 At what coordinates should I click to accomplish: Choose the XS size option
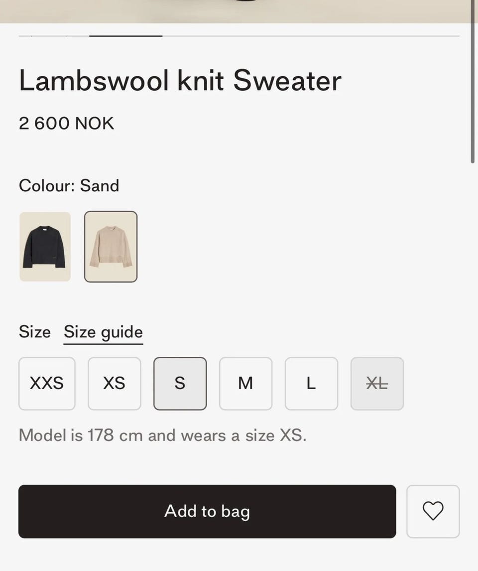point(114,384)
